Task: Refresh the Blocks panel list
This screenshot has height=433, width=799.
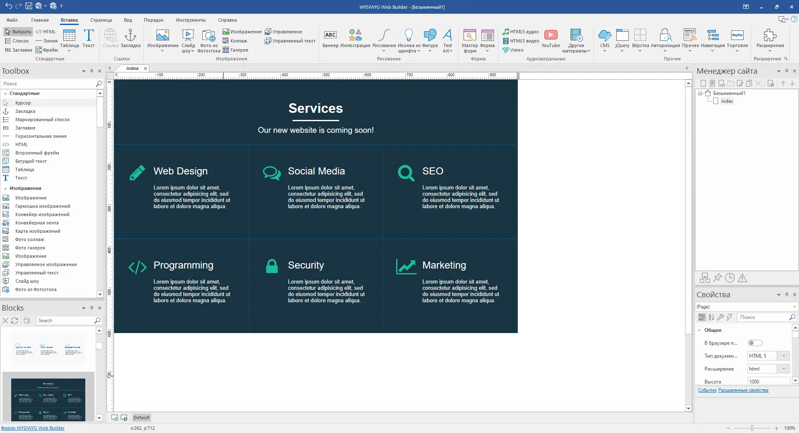Action: [15, 321]
